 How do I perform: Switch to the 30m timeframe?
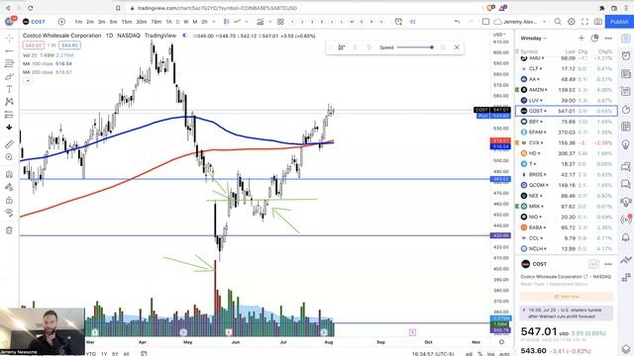[x=141, y=22]
